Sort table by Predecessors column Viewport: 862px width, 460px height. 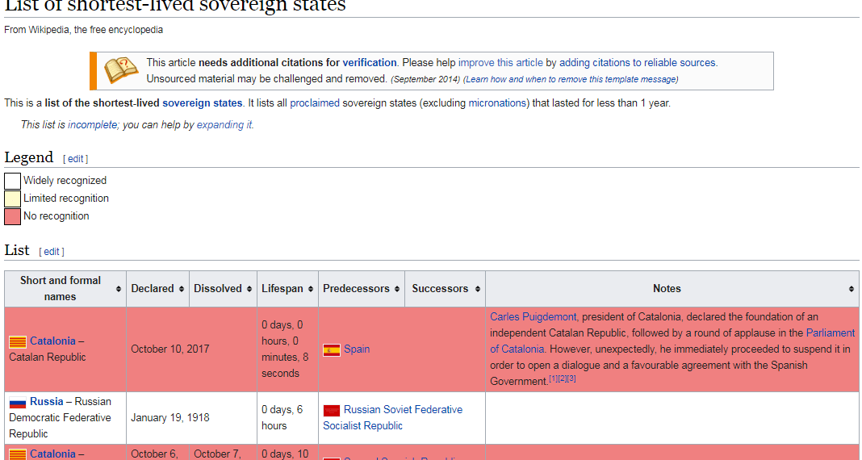(397, 289)
